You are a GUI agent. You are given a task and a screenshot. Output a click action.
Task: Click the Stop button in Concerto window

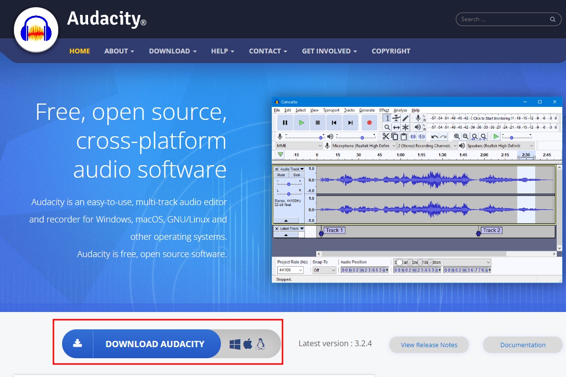tap(318, 123)
